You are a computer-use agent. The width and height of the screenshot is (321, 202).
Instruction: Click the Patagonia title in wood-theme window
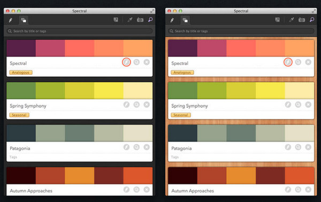click(x=181, y=148)
